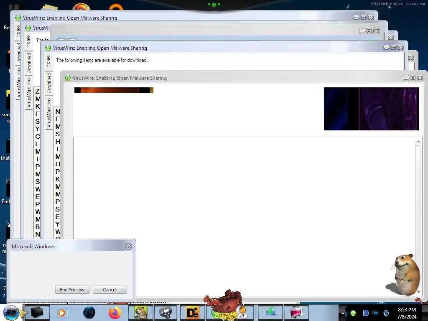Maximize the rearmost VirusWire window
Viewport: 428px width, 321px height.
[363, 18]
